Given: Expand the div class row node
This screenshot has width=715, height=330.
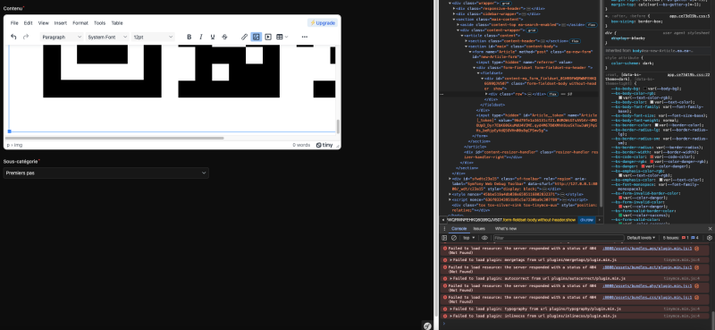Looking at the screenshot, I should click(486, 94).
